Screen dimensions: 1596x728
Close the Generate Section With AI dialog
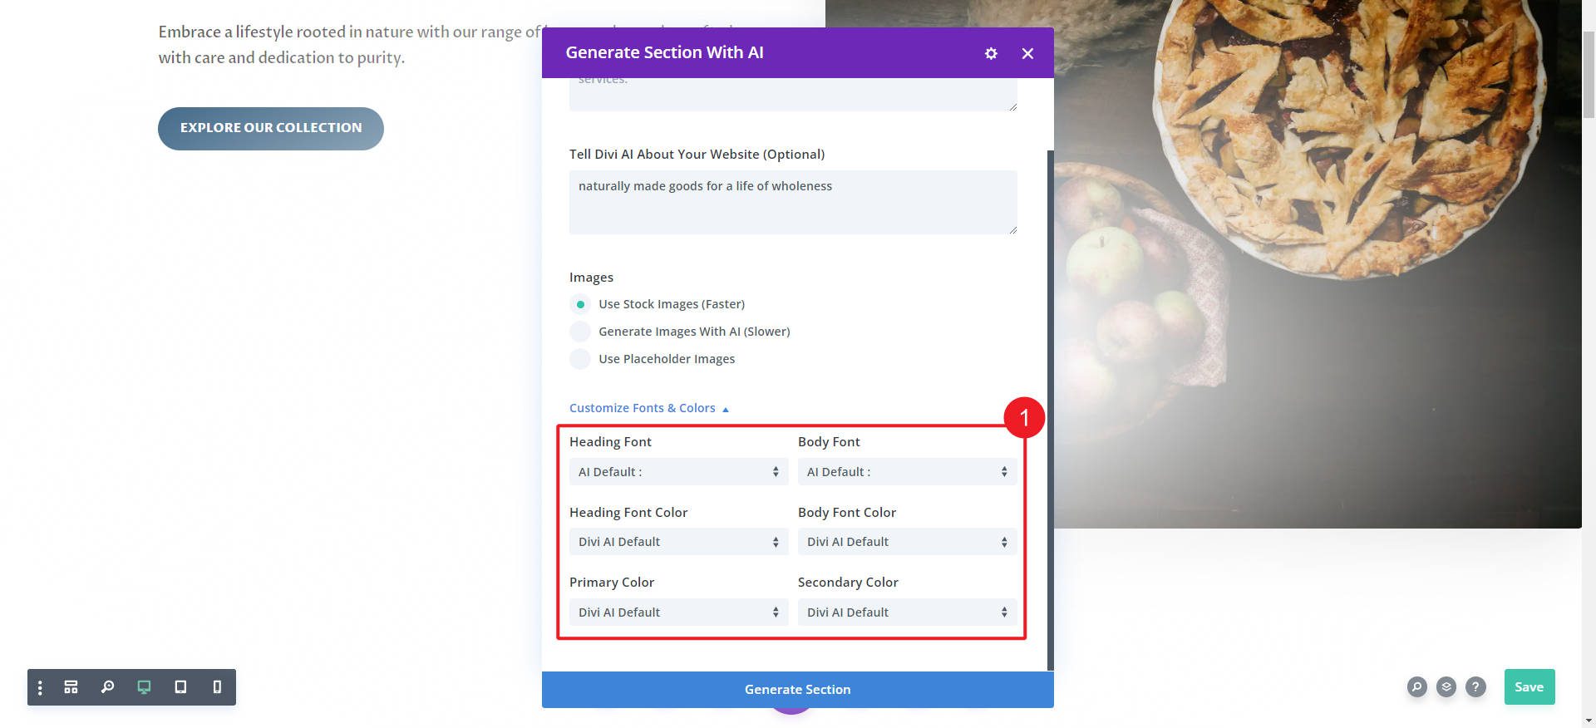pyautogui.click(x=1027, y=53)
